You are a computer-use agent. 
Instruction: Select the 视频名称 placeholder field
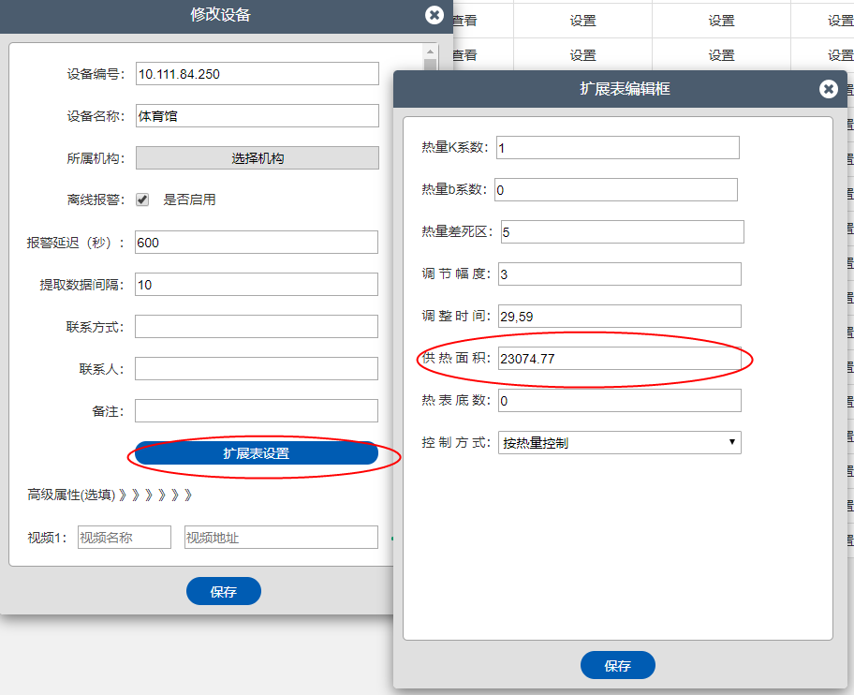[125, 537]
